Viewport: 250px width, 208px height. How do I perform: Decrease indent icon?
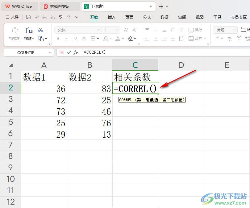(173, 30)
